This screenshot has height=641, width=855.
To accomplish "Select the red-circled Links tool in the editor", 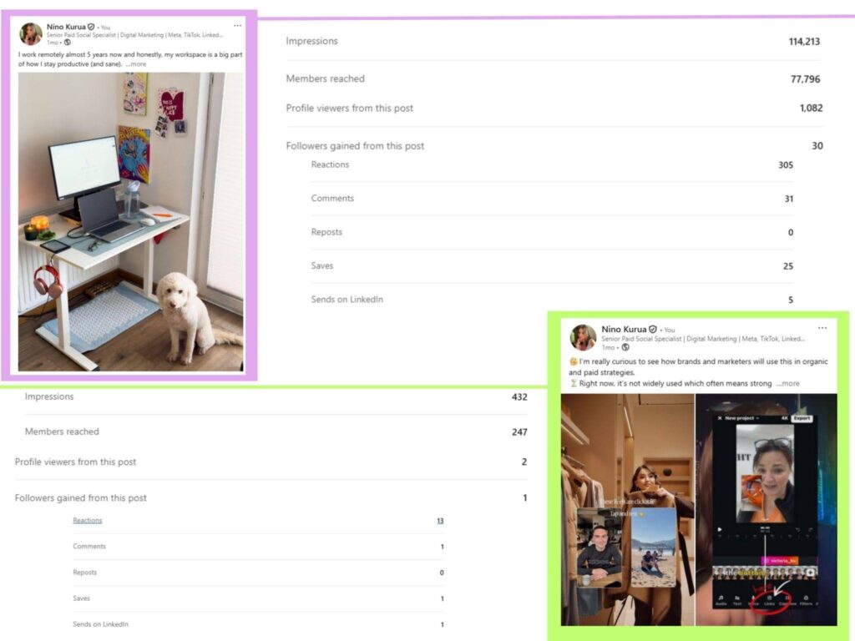I will 769,598.
